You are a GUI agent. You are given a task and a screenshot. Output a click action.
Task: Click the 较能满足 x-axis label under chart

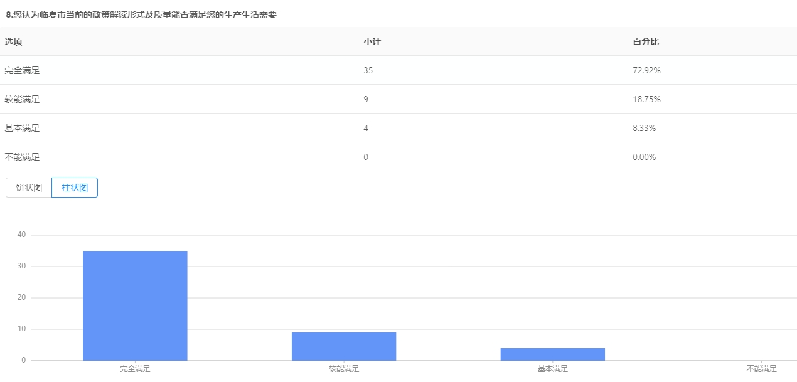(x=344, y=369)
